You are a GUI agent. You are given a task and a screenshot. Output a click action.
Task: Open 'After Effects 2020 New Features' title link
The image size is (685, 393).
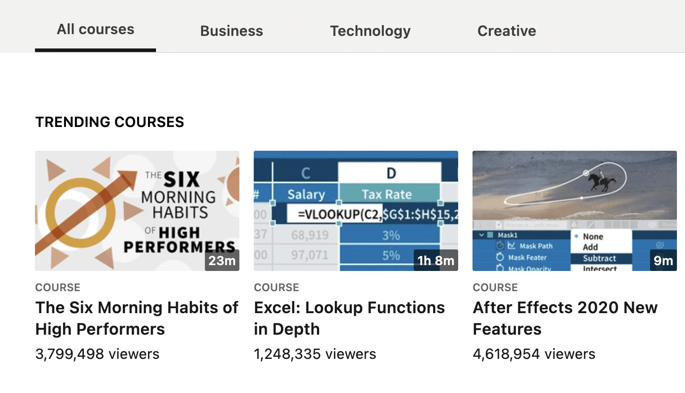tap(565, 318)
